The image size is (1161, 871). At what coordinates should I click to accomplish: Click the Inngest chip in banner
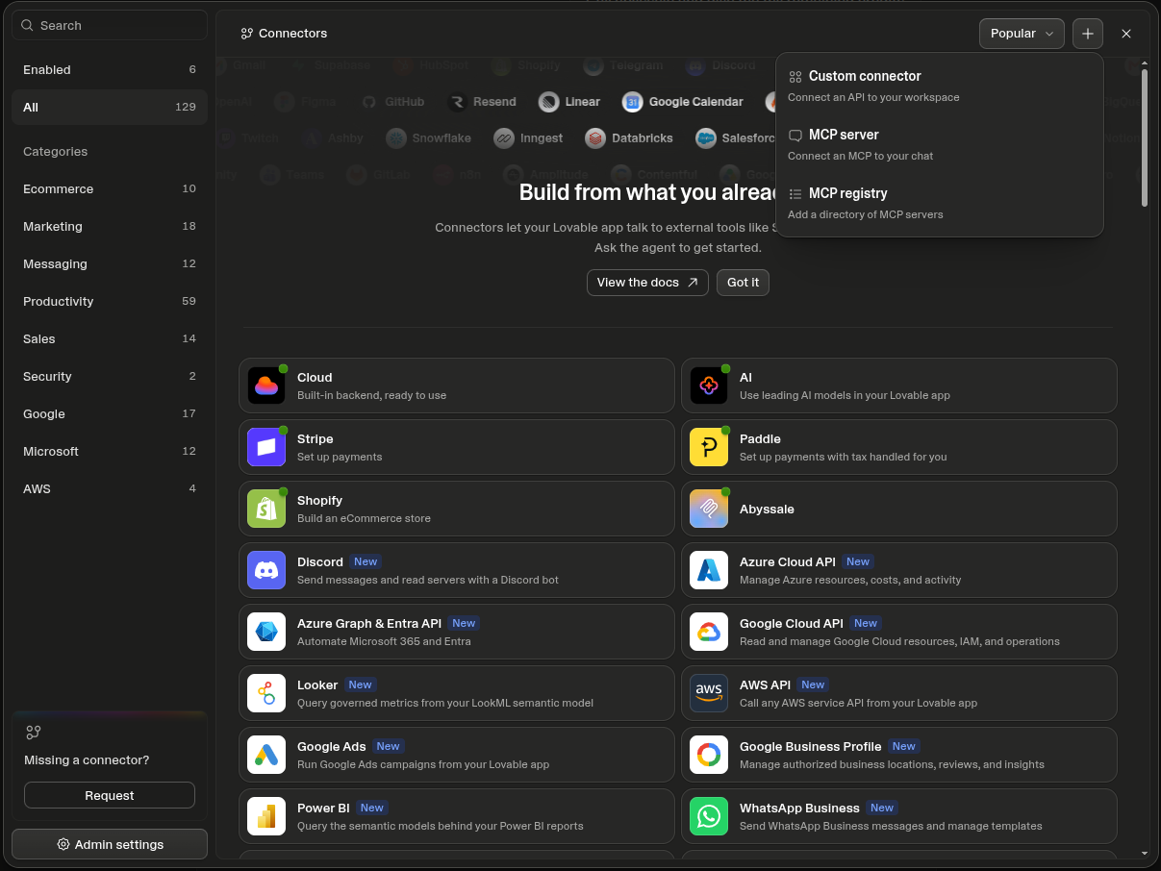tap(529, 138)
